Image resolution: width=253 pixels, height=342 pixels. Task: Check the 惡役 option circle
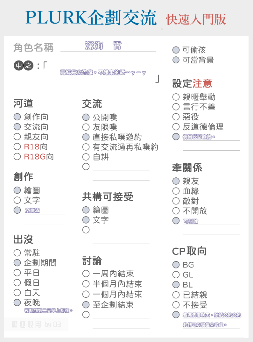pyautogui.click(x=176, y=117)
